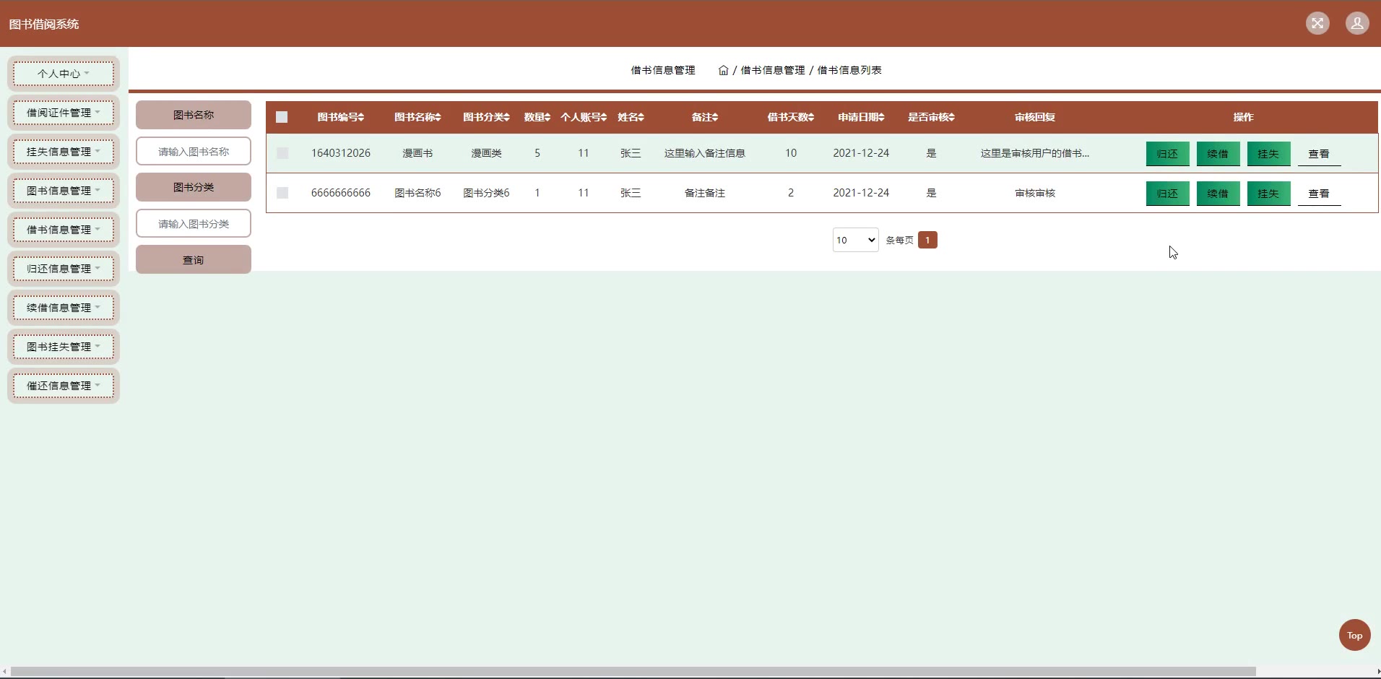Expand the 个人中心 sidebar menu

pyautogui.click(x=64, y=74)
